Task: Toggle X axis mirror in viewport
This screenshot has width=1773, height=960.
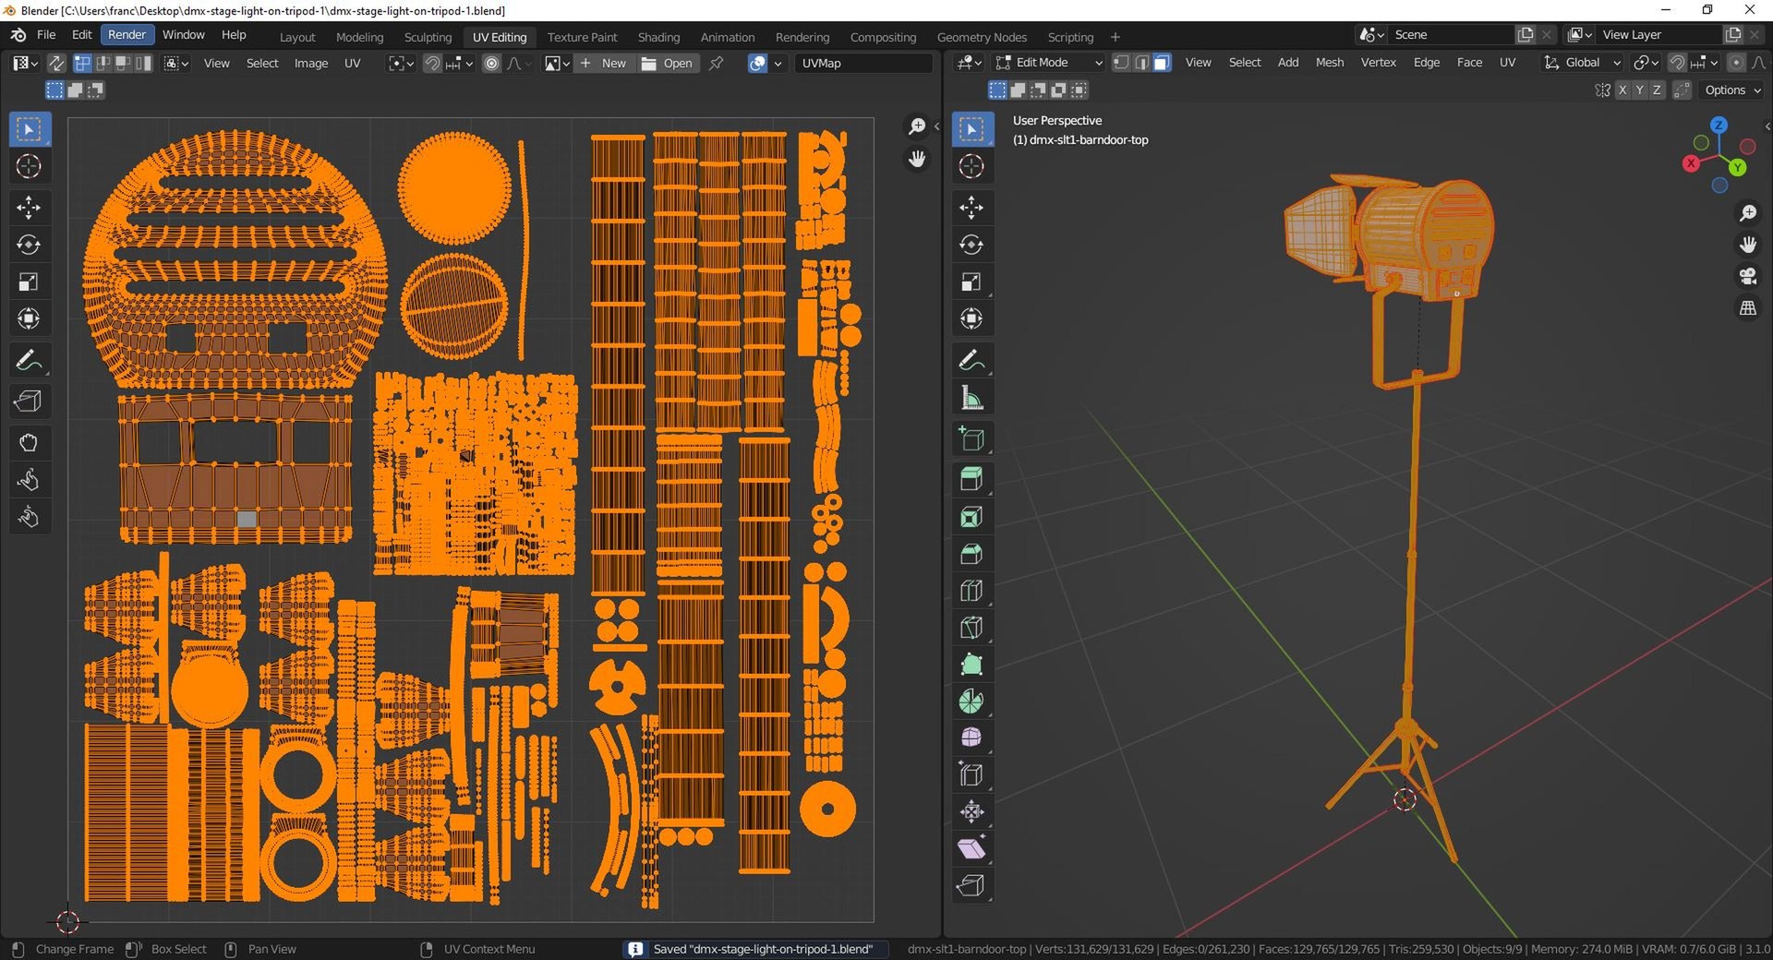Action: click(x=1622, y=90)
